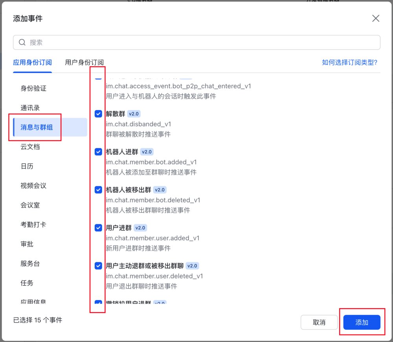Open the 如何选择订阅类型? help link
393x342 pixels.
pyautogui.click(x=350, y=62)
